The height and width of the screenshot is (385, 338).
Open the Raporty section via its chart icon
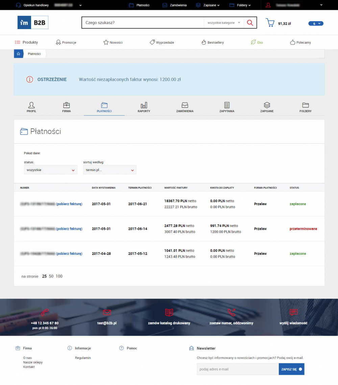coord(144,105)
